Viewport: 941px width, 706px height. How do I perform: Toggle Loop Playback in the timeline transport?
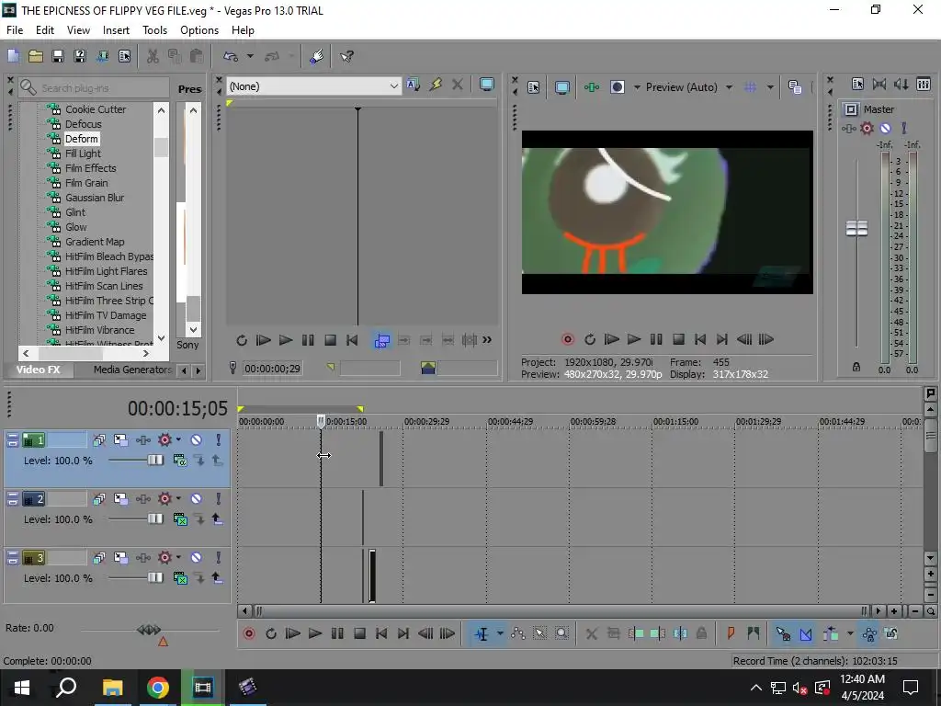[x=271, y=634]
